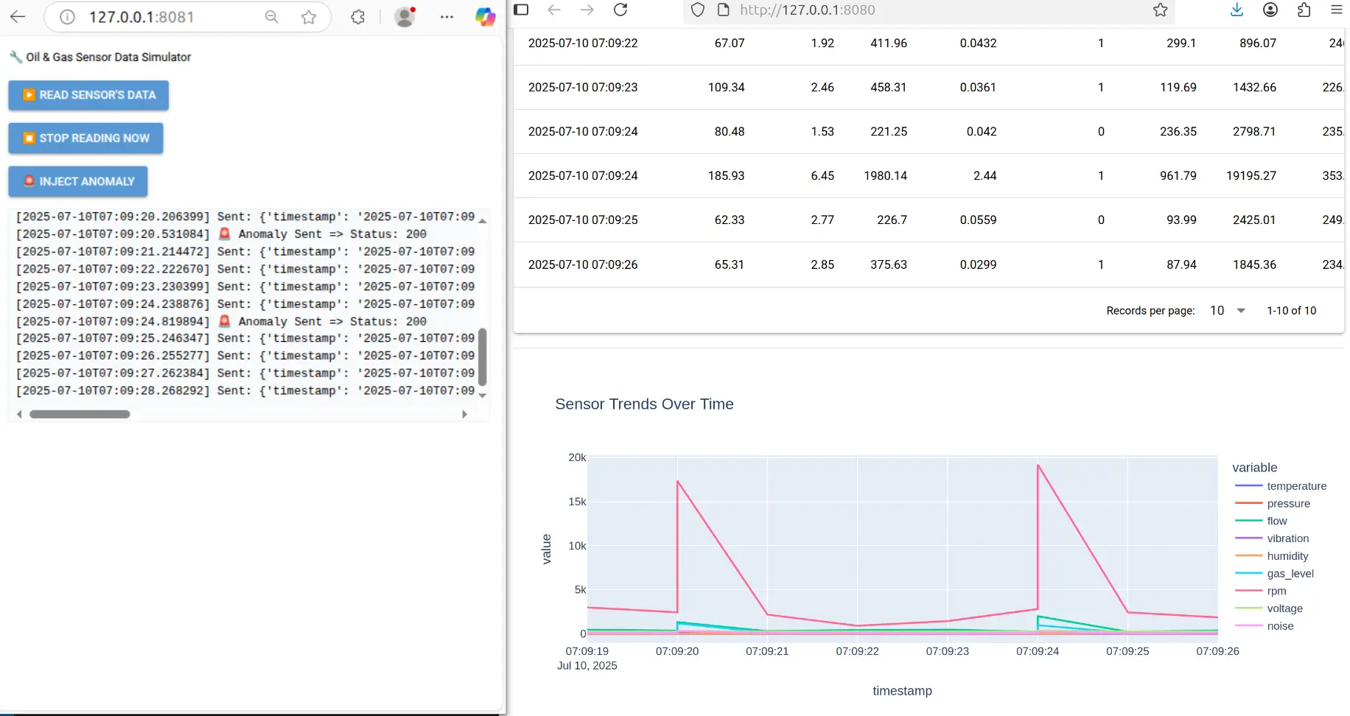Open the account icon in the right browser
This screenshot has width=1350, height=716.
click(1270, 10)
